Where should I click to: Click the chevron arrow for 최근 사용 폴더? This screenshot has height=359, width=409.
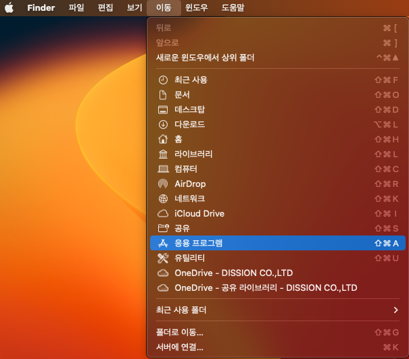coord(395,310)
